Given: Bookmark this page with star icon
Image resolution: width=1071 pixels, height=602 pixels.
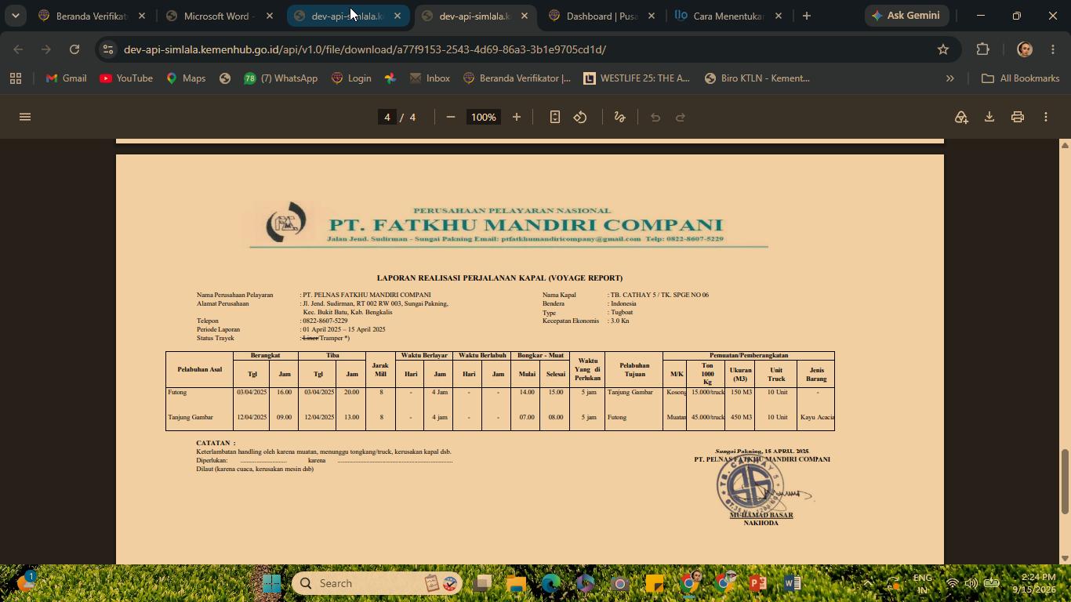Looking at the screenshot, I should [943, 49].
